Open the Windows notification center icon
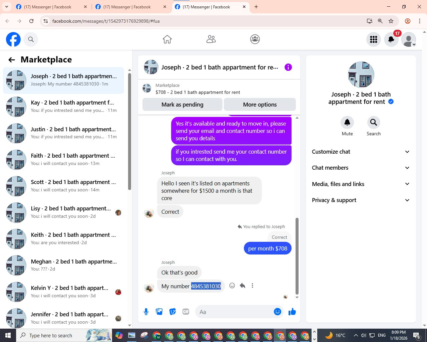 [417, 335]
